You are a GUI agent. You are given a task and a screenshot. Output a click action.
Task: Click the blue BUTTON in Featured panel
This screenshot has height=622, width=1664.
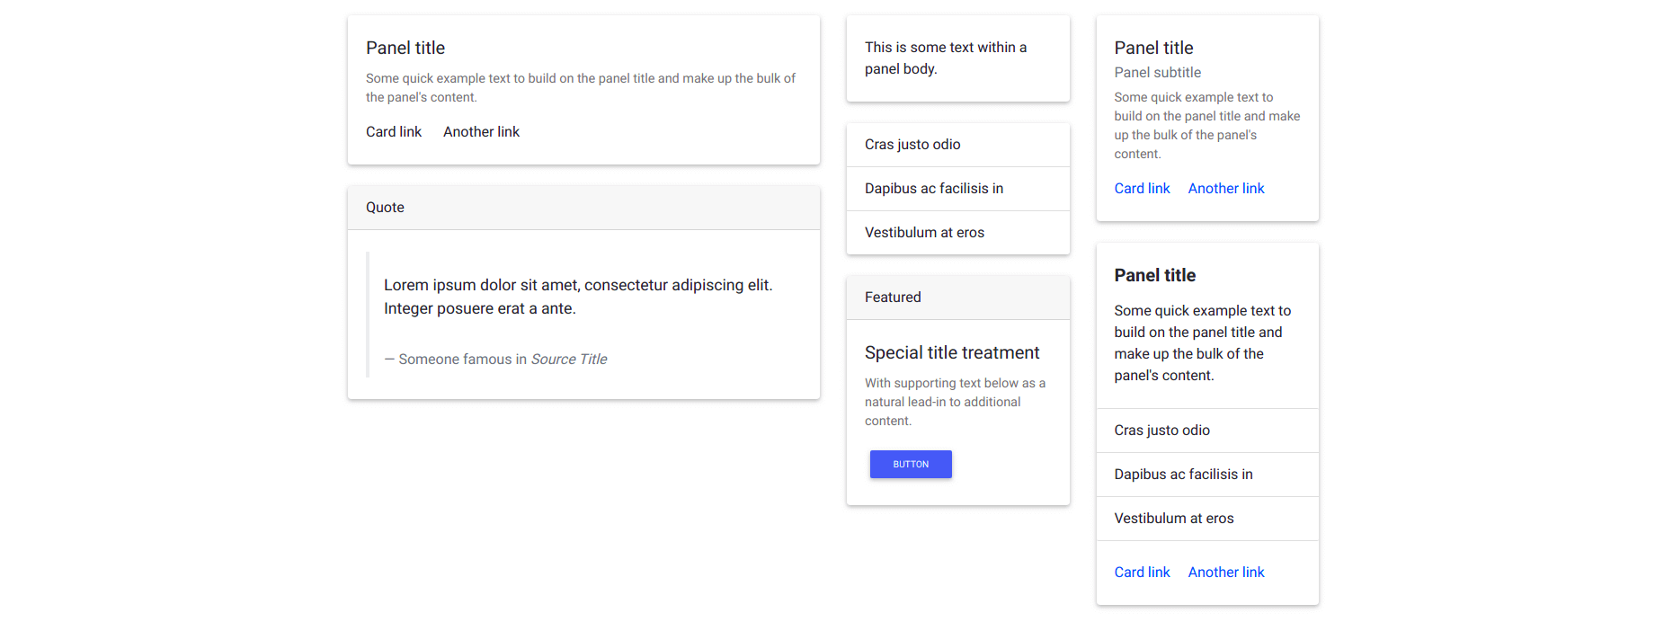[911, 464]
